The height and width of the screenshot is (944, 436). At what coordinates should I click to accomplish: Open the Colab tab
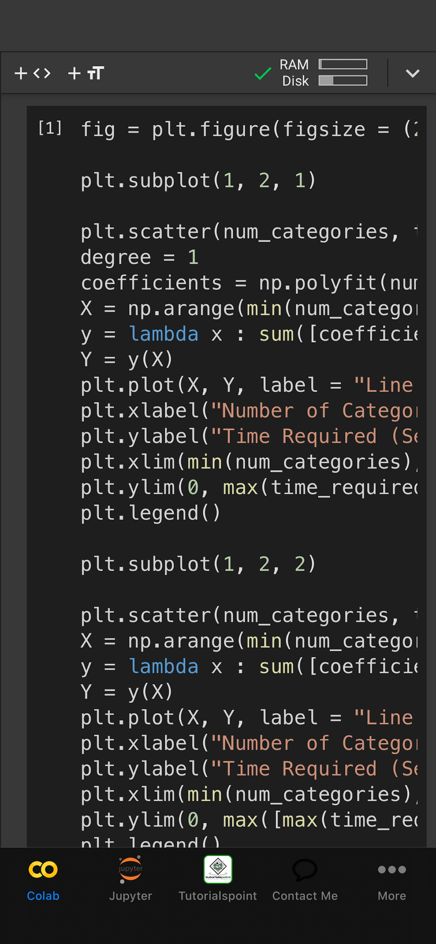(43, 879)
